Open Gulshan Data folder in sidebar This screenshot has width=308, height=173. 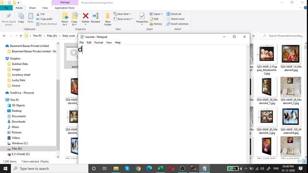(x=20, y=64)
